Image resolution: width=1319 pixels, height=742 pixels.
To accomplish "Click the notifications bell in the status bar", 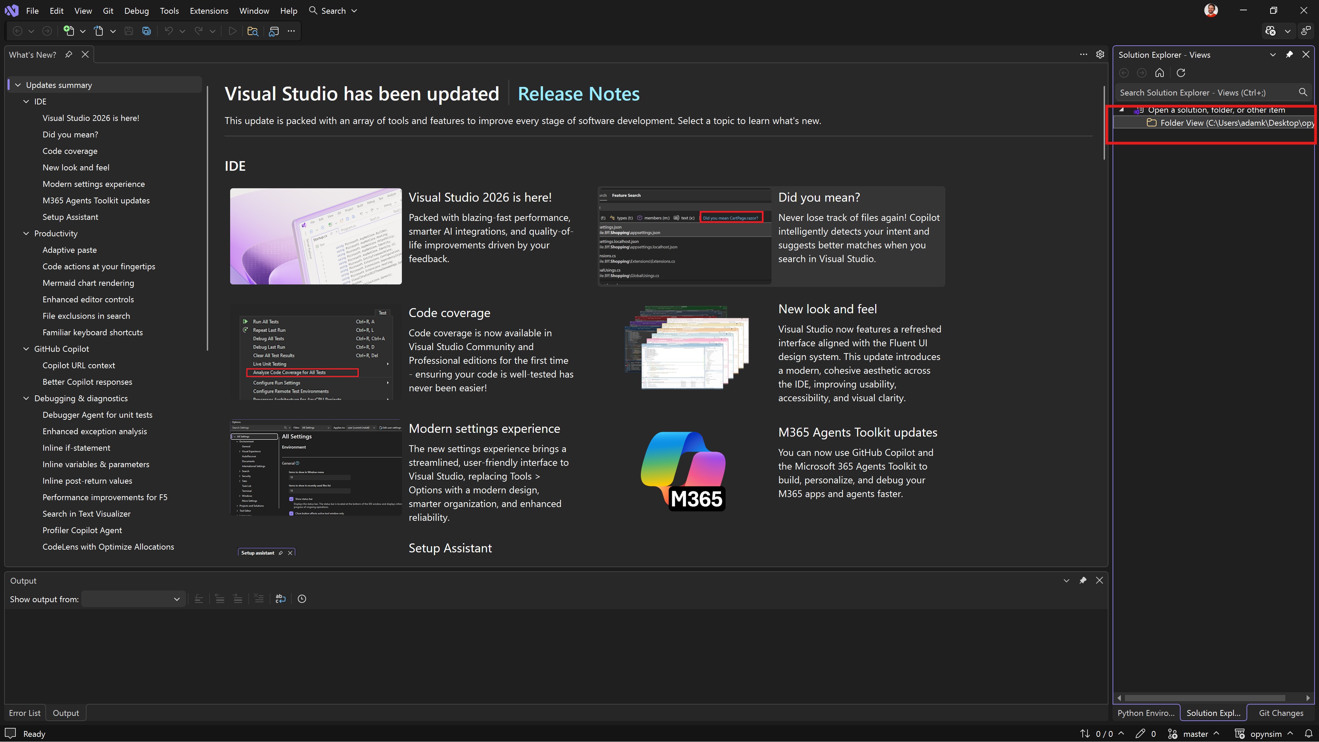I will (x=1308, y=733).
